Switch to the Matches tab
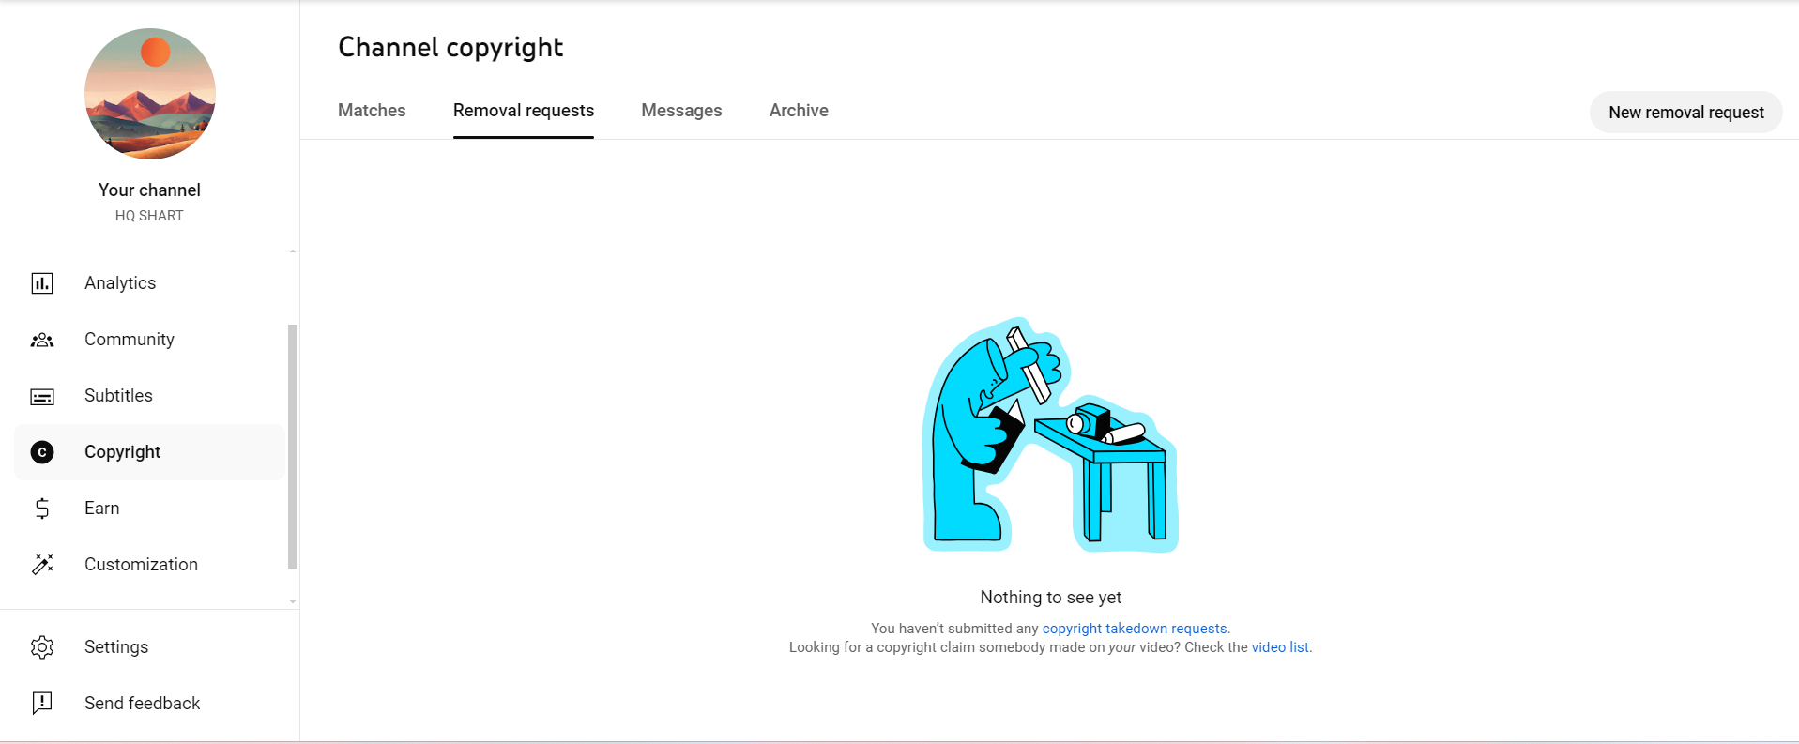Viewport: 1799px width, 744px height. point(372,111)
